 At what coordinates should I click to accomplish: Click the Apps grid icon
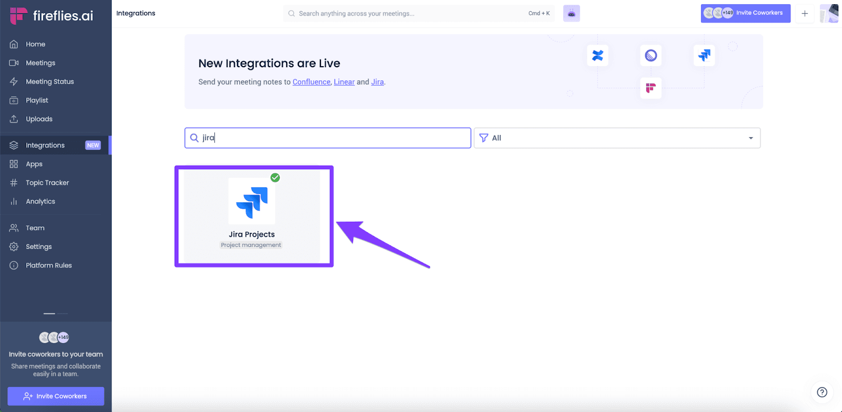coord(14,164)
